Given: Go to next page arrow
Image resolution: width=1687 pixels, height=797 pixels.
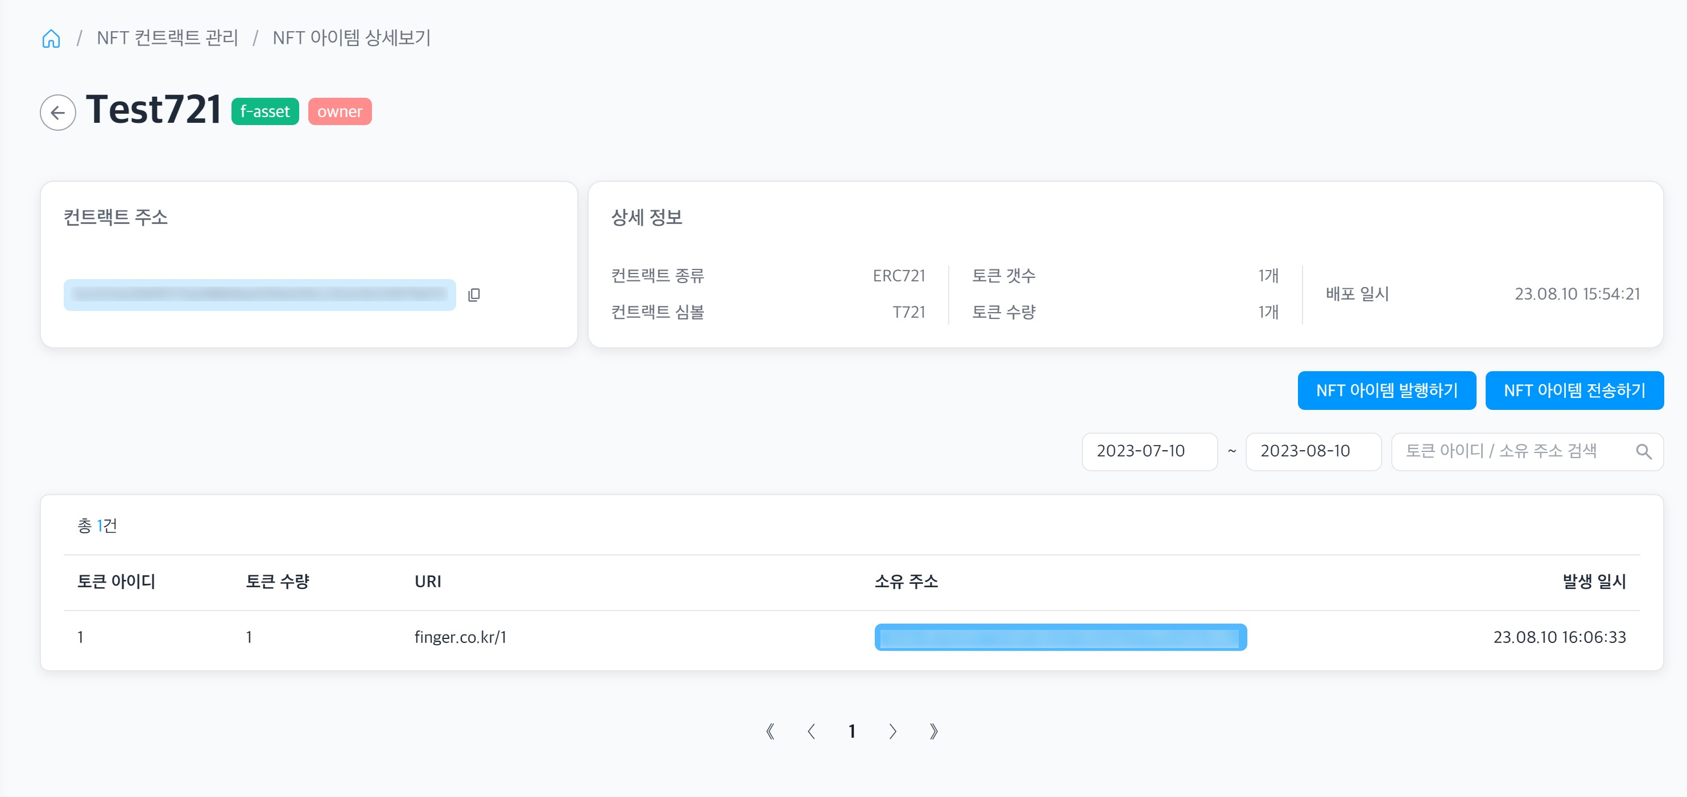Looking at the screenshot, I should [892, 732].
